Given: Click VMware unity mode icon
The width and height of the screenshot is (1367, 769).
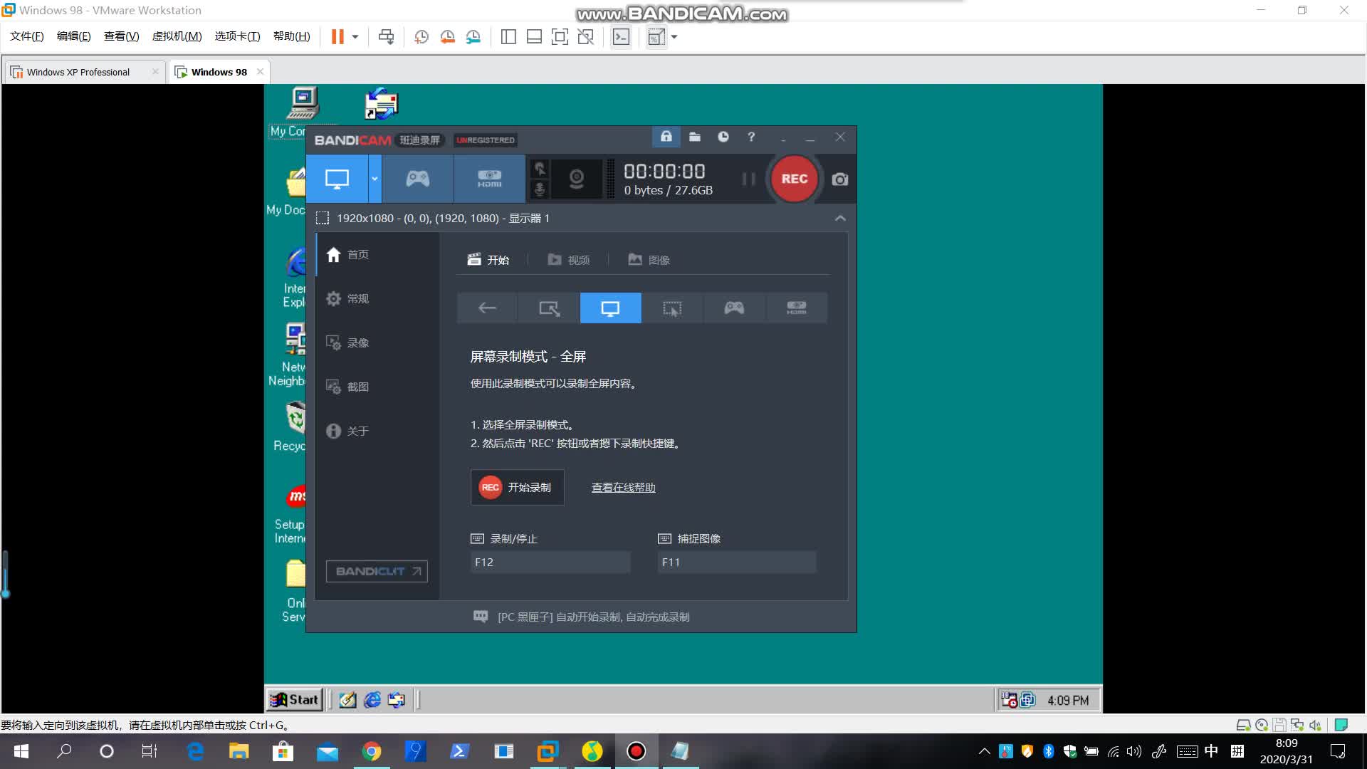Looking at the screenshot, I should pos(585,37).
